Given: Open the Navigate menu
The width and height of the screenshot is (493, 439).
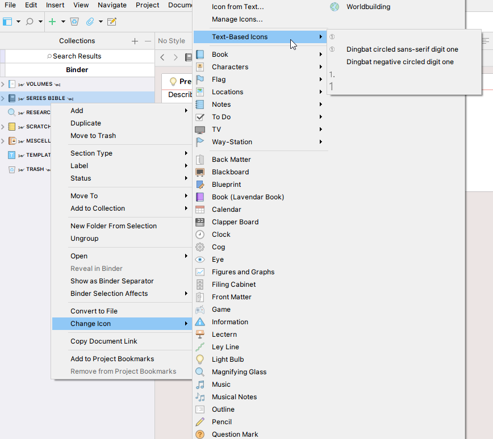Looking at the screenshot, I should 112,5.
